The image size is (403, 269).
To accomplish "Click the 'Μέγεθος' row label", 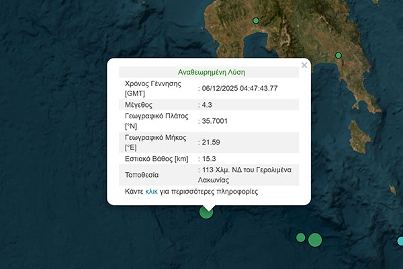I will point(139,105).
